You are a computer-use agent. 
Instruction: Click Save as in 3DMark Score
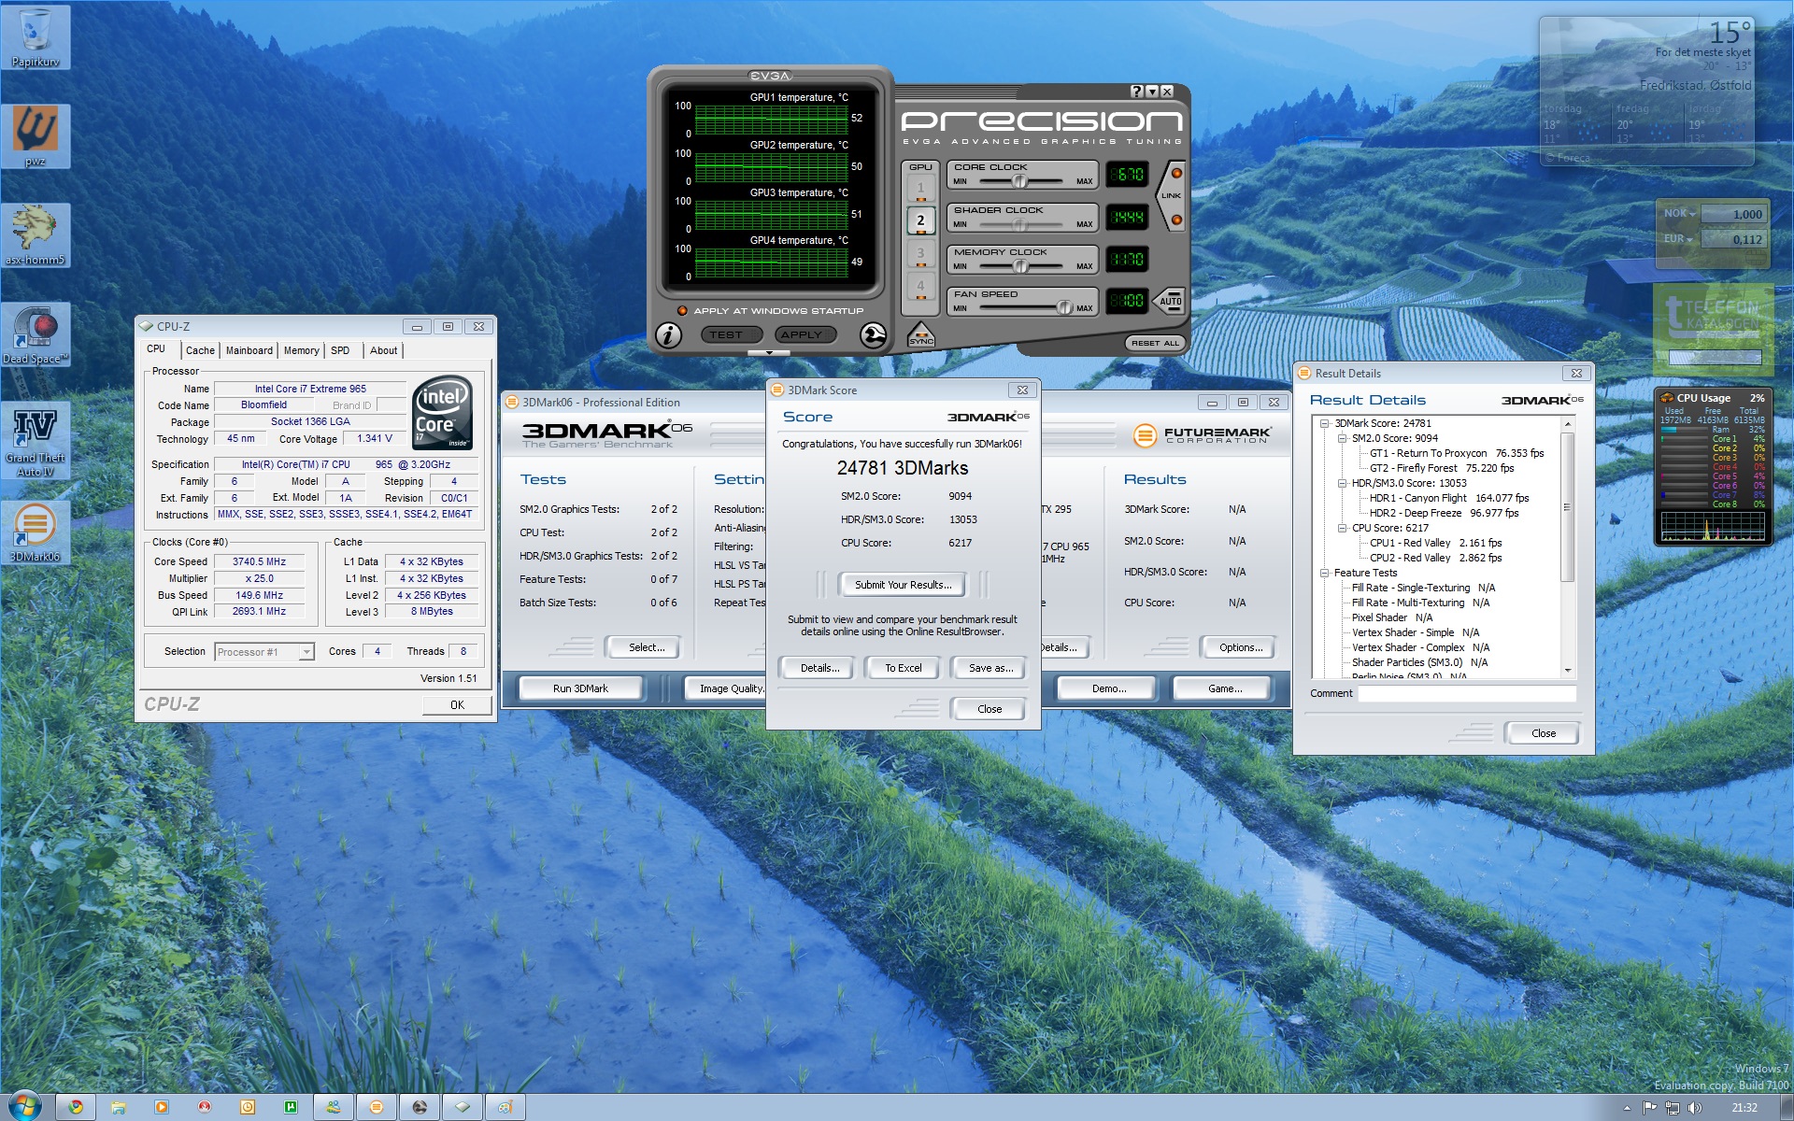990,668
